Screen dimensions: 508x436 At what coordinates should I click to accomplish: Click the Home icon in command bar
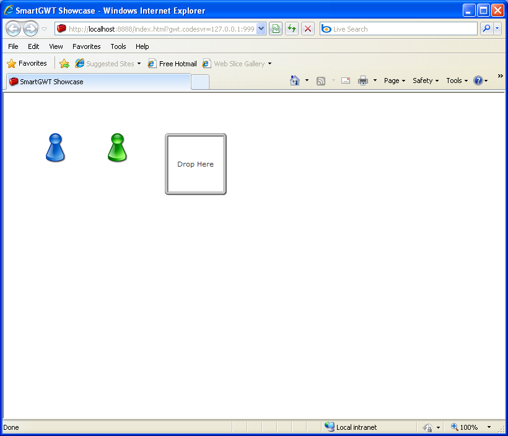coord(295,81)
